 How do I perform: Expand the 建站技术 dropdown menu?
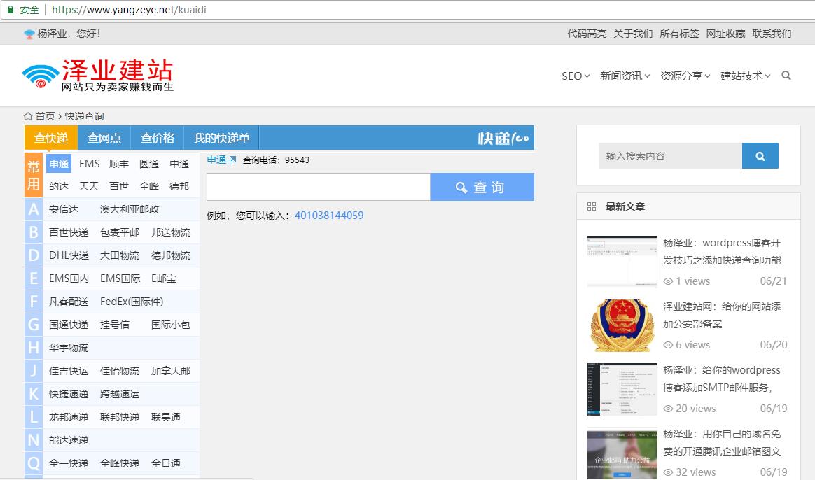[x=746, y=76]
